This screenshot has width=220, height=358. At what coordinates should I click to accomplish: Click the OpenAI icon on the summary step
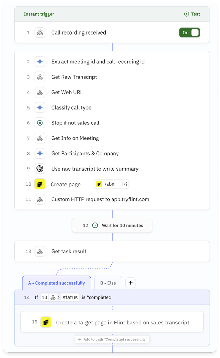[x=40, y=169]
